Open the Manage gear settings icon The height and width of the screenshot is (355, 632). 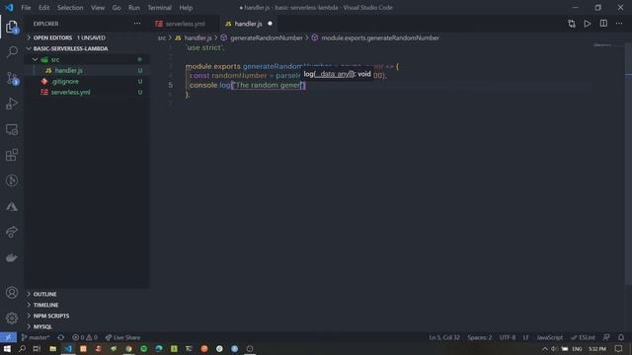pyautogui.click(x=12, y=318)
